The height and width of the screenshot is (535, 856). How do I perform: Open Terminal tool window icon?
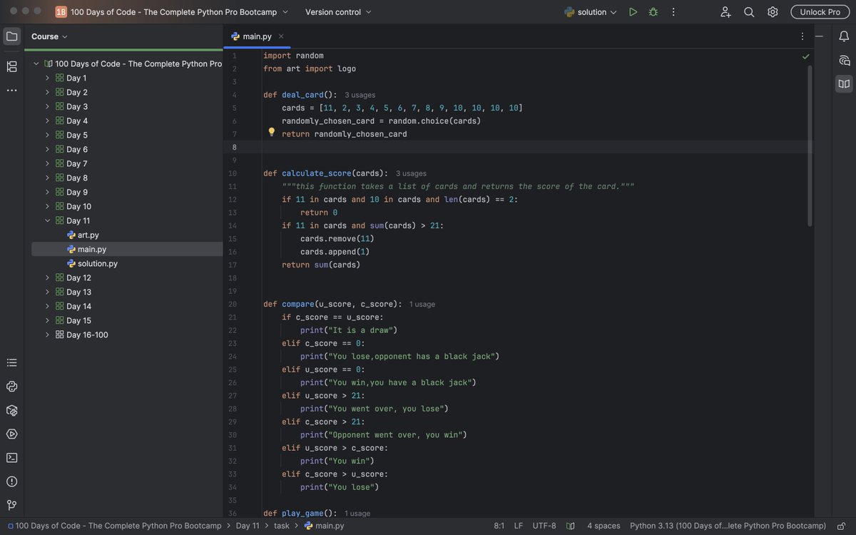[x=11, y=458]
